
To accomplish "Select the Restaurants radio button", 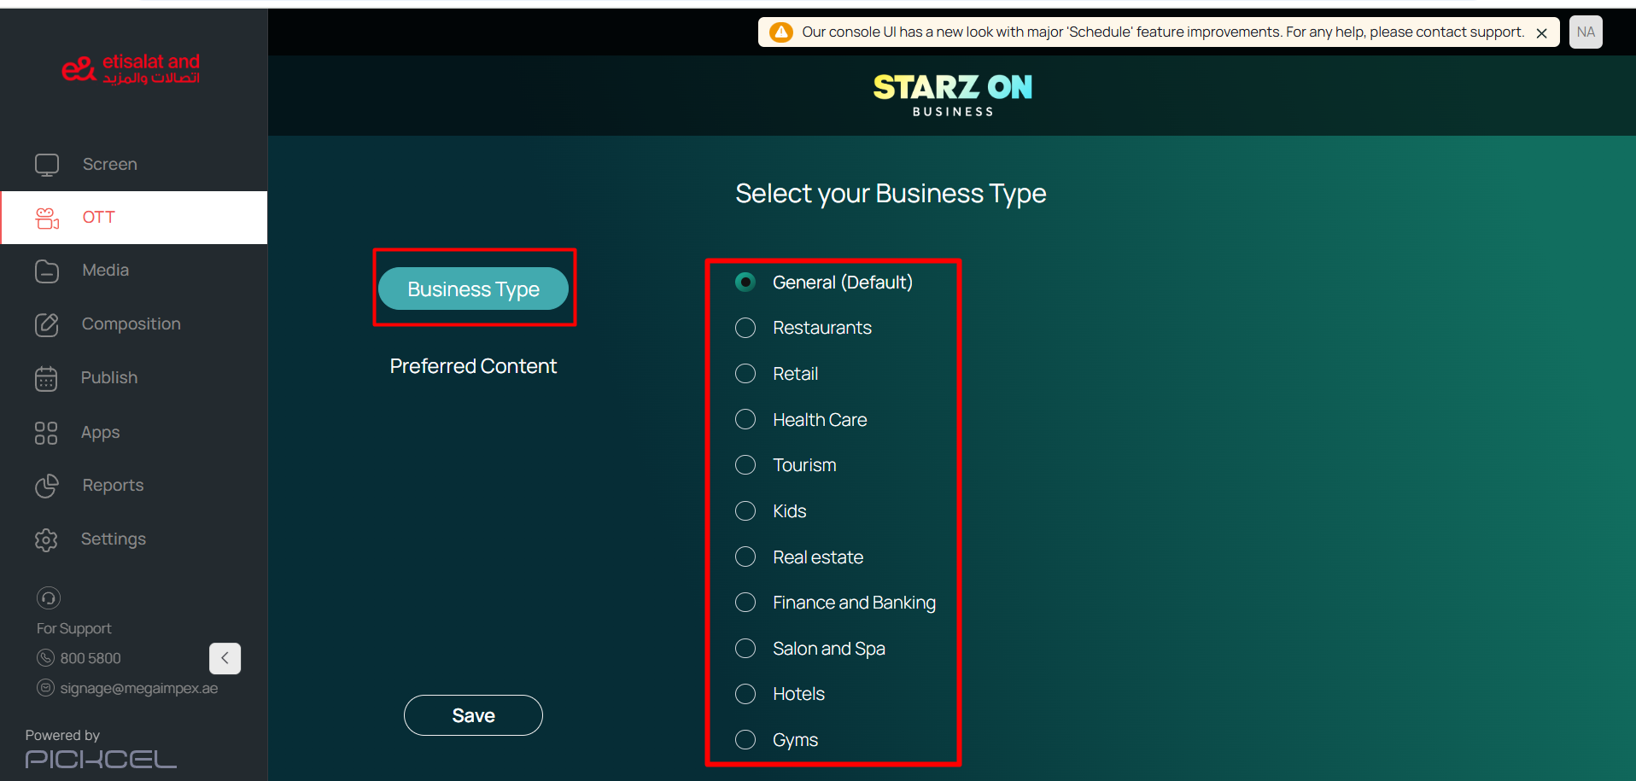I will [745, 328].
